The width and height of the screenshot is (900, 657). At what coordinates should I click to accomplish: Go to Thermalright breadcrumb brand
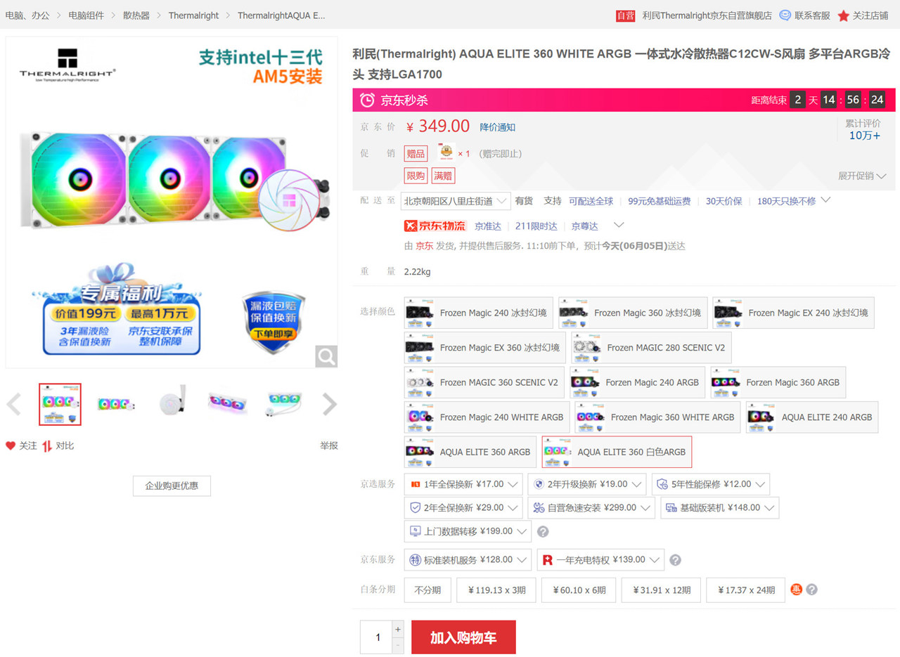click(x=194, y=15)
